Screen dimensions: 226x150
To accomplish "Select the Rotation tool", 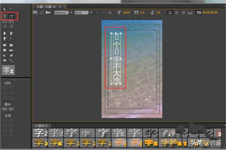I will (x=11, y=9).
